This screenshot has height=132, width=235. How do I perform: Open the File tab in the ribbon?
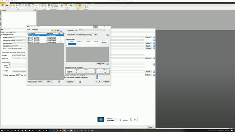(3, 3)
